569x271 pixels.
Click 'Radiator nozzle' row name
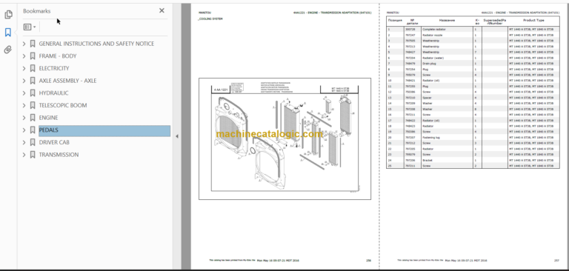[x=433, y=36]
